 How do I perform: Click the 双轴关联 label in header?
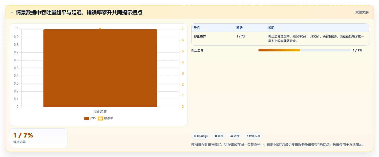(x=362, y=12)
